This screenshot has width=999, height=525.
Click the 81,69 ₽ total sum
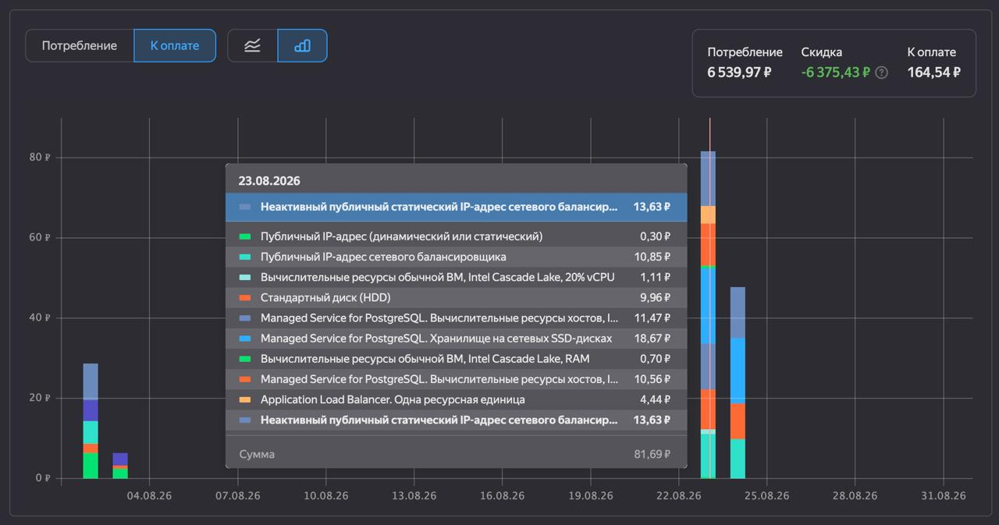coord(652,454)
